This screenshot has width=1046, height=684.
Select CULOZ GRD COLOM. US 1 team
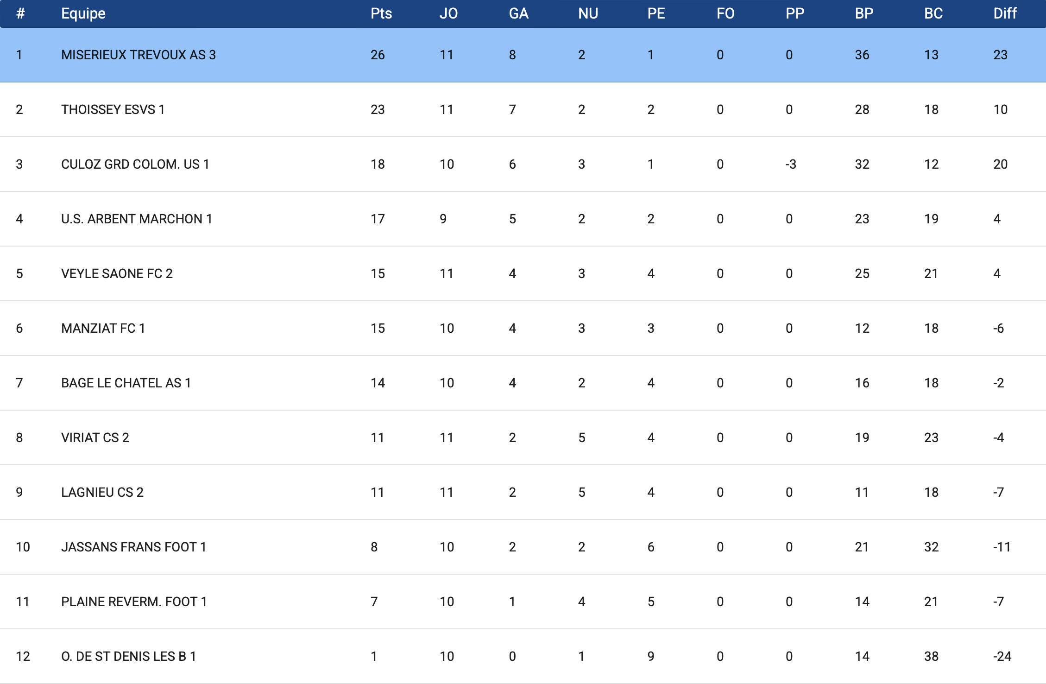135,165
